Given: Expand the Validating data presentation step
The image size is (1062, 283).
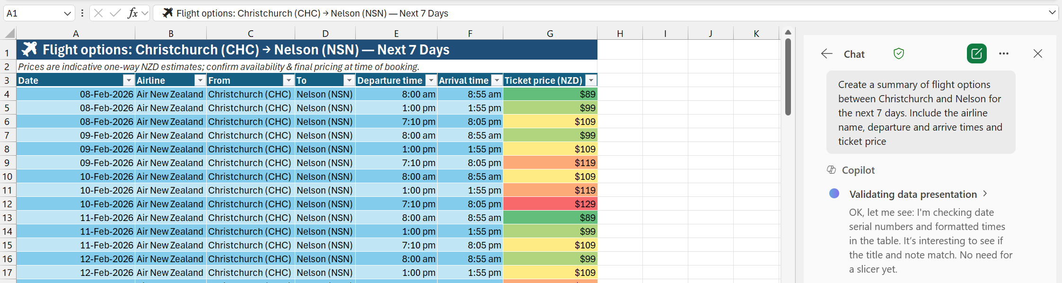Looking at the screenshot, I should click(985, 194).
